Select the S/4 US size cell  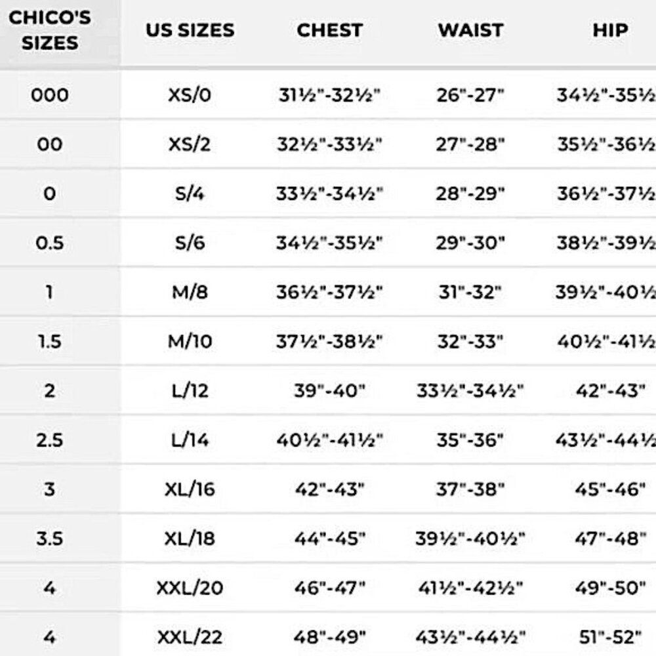coord(190,194)
